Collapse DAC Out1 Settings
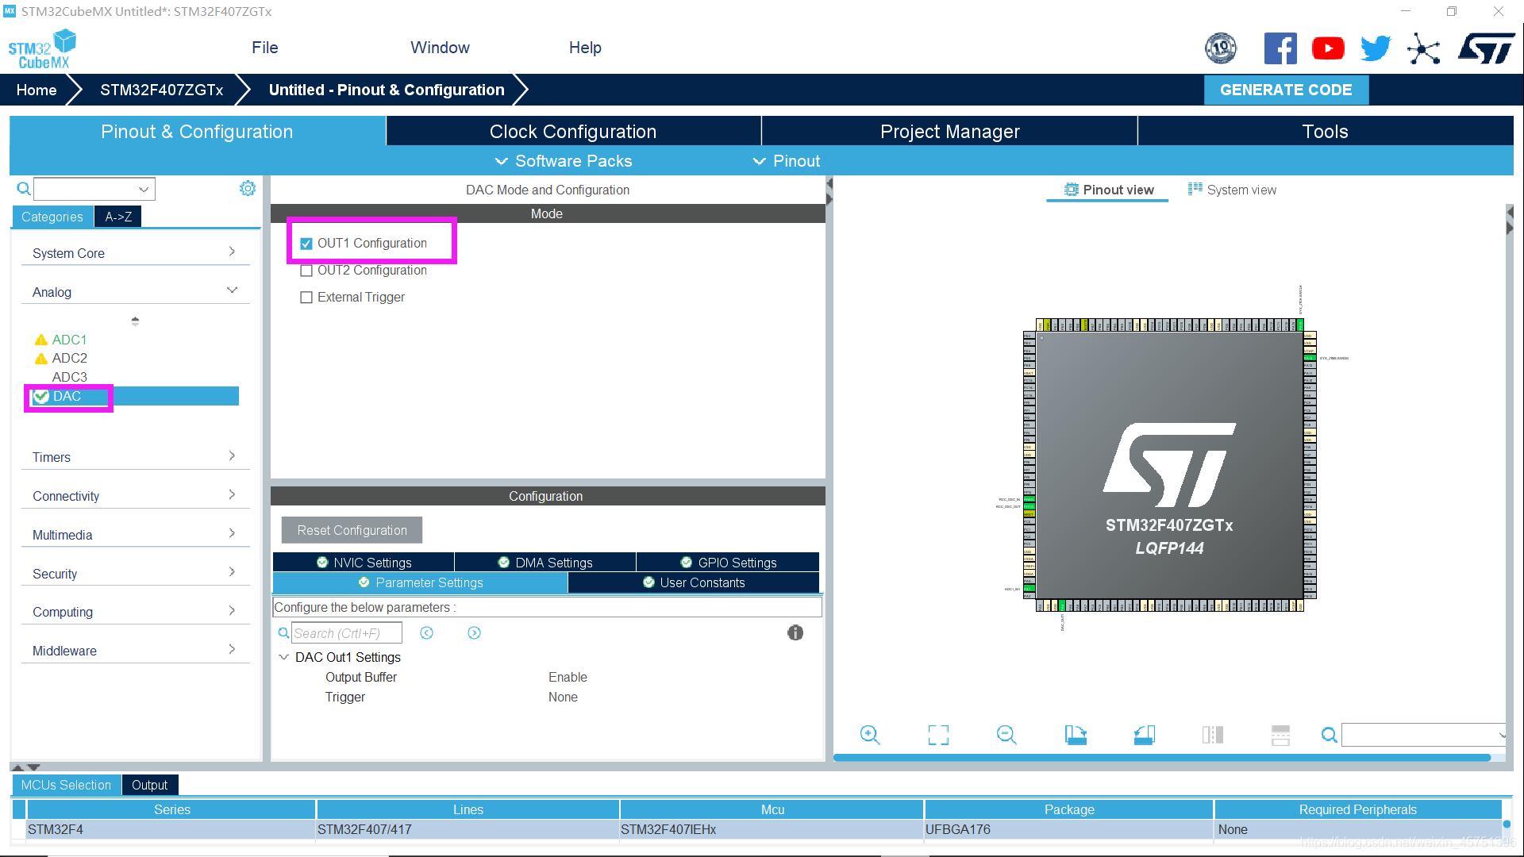1524x857 pixels. 284,657
